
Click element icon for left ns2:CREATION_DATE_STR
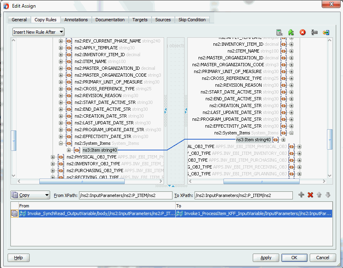(69, 116)
